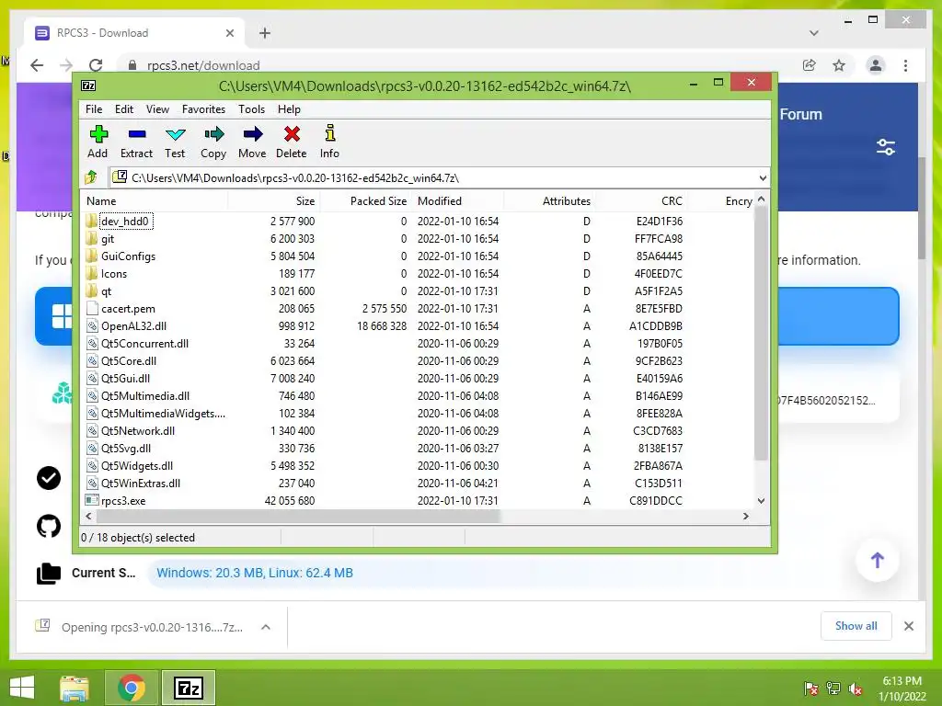This screenshot has height=706, width=942.
Task: Open the Windows Start menu
Action: (22, 688)
